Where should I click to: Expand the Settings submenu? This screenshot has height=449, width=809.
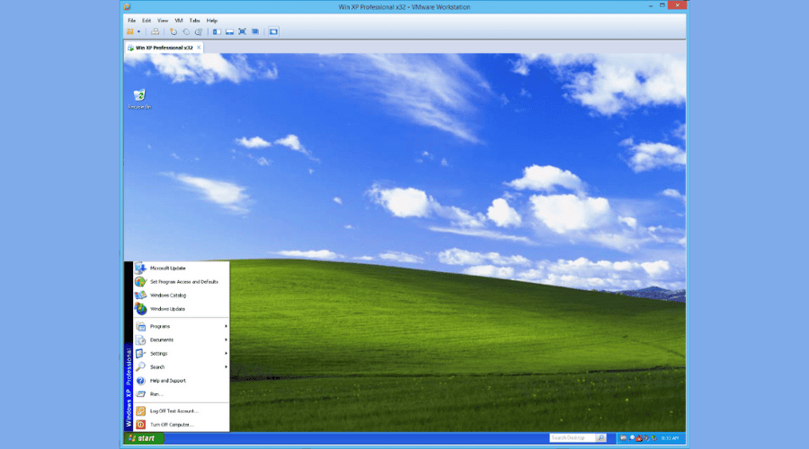click(181, 354)
